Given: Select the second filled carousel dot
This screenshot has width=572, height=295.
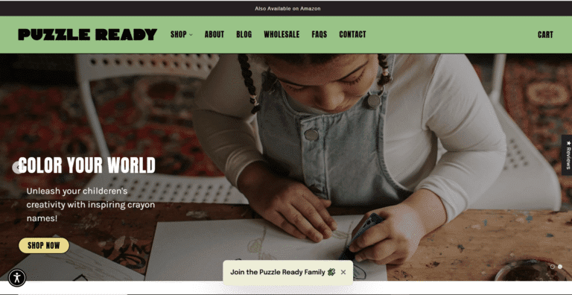Looking at the screenshot, I should 560,267.
